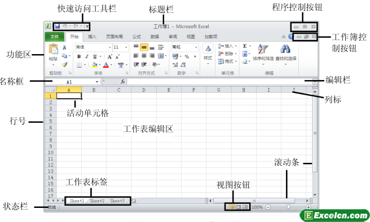370x222 pixels.
Task: Select the Format Painter brush
Action: click(x=64, y=64)
